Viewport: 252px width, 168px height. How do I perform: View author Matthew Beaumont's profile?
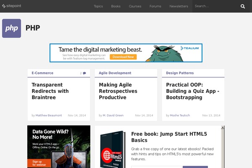49,115
